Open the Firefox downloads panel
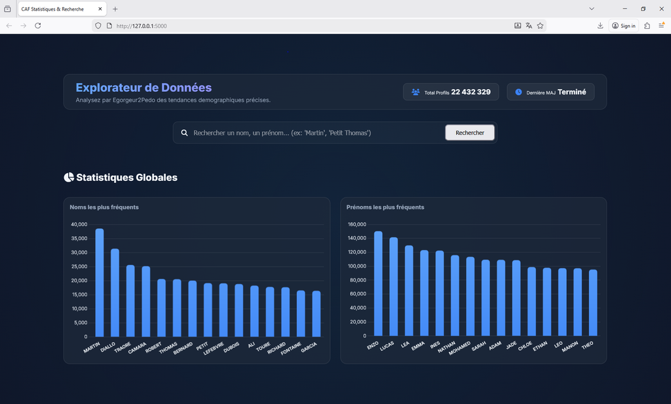The image size is (671, 404). coord(600,26)
